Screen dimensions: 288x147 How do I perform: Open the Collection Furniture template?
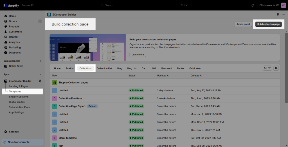click(70, 98)
